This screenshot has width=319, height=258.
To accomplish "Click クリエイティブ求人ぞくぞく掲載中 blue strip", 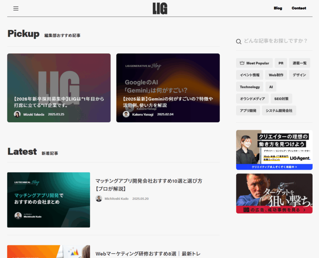I will pyautogui.click(x=274, y=167).
